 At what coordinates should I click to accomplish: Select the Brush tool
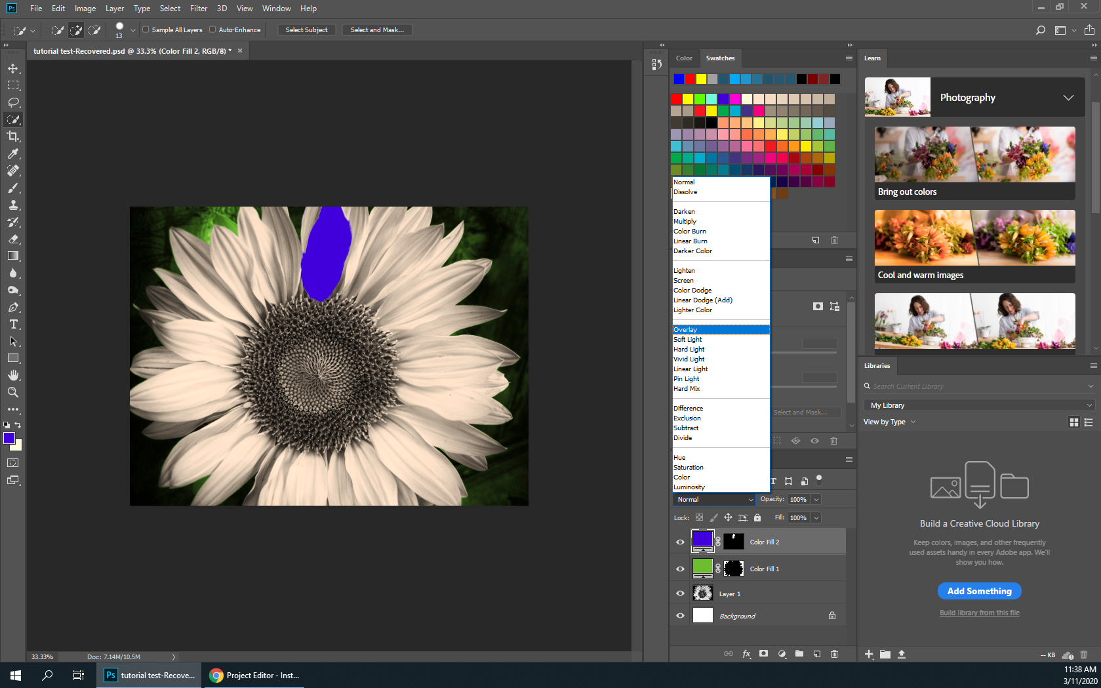pyautogui.click(x=13, y=188)
